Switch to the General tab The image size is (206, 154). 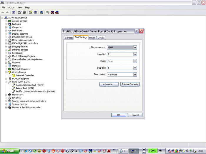[69, 38]
